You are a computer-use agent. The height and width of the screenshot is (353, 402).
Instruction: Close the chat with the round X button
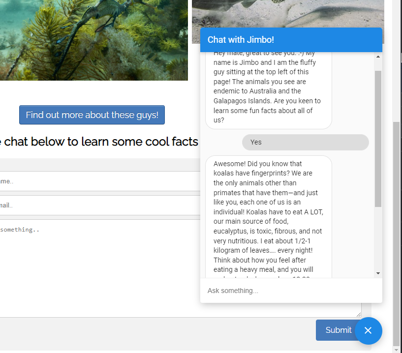click(368, 330)
